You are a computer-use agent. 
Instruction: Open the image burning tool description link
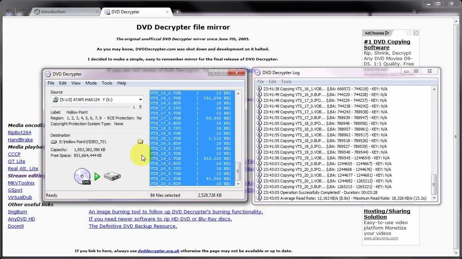point(176,212)
